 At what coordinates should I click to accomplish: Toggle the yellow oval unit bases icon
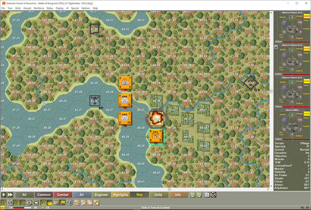coord(50,203)
